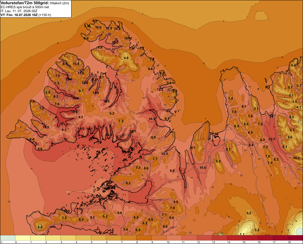Click the legend tick label '-1'

(1, 242)
